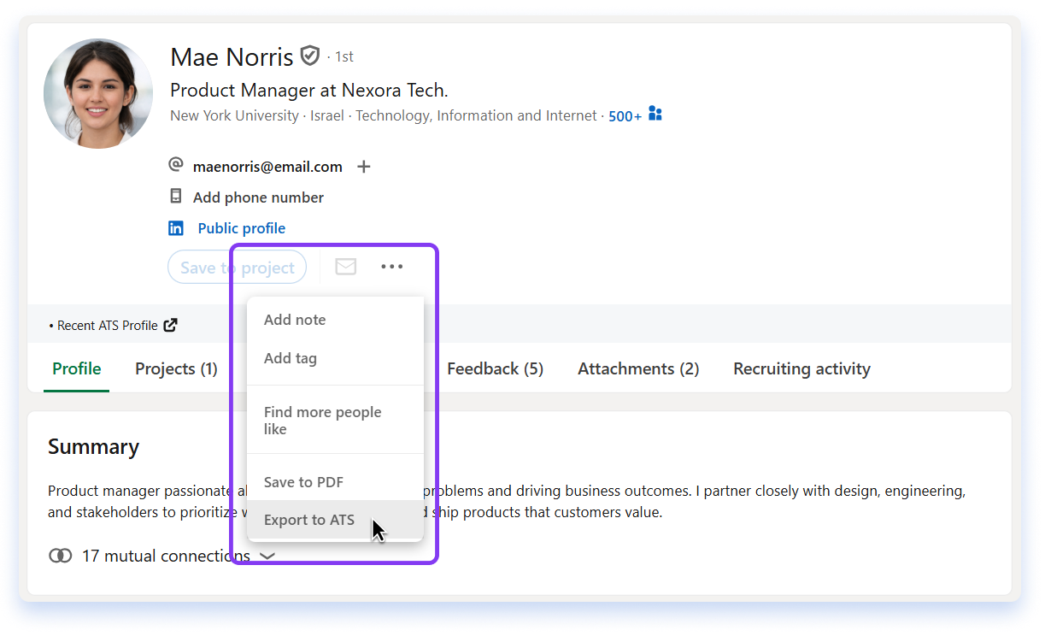Choose Find more people like in menu
This screenshot has height=636, width=1051.
335,421
